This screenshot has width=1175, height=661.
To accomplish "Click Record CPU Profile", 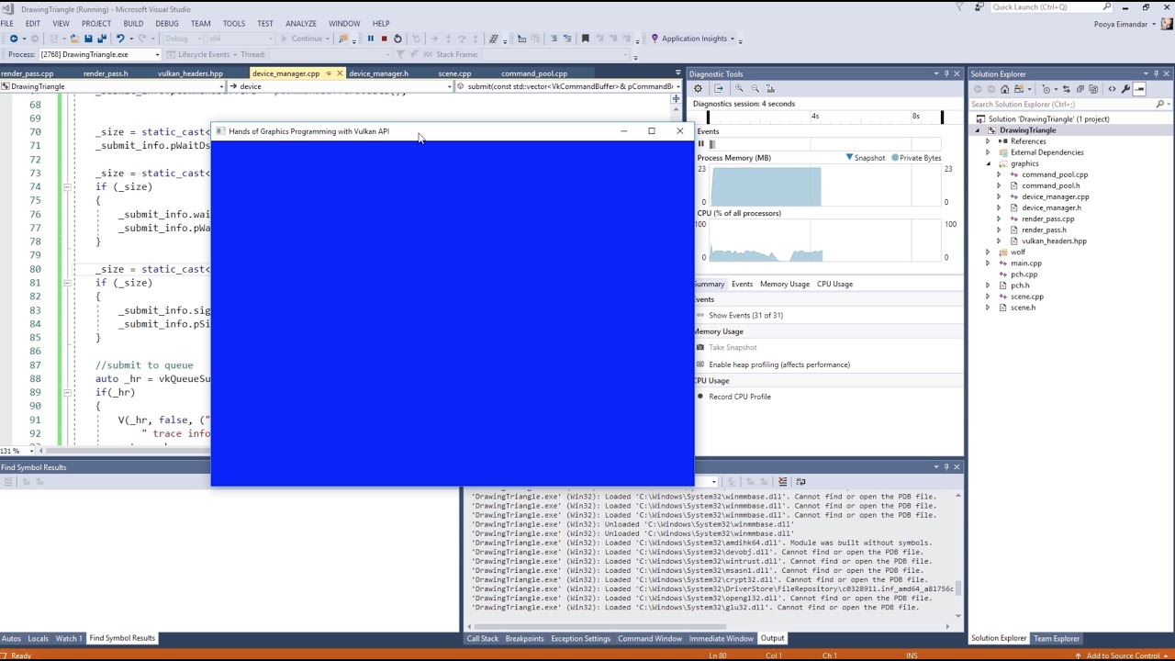I will [740, 397].
